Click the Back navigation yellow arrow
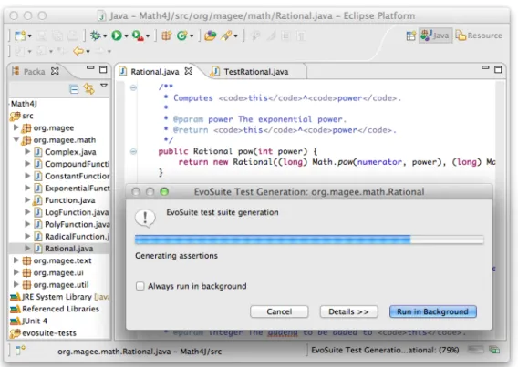 [78, 51]
